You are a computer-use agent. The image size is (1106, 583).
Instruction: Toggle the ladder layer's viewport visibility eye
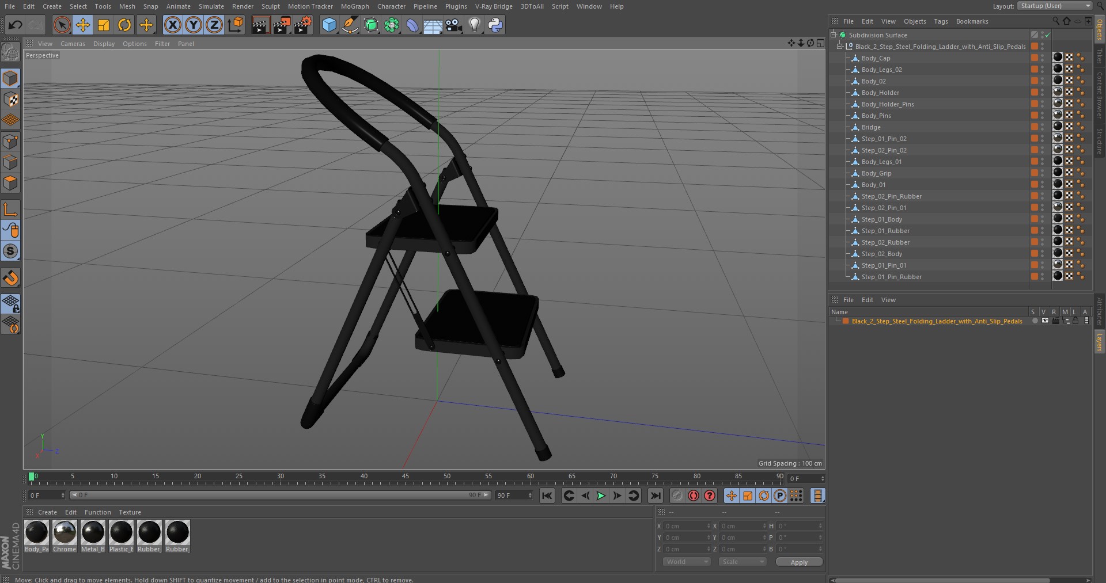click(1045, 321)
